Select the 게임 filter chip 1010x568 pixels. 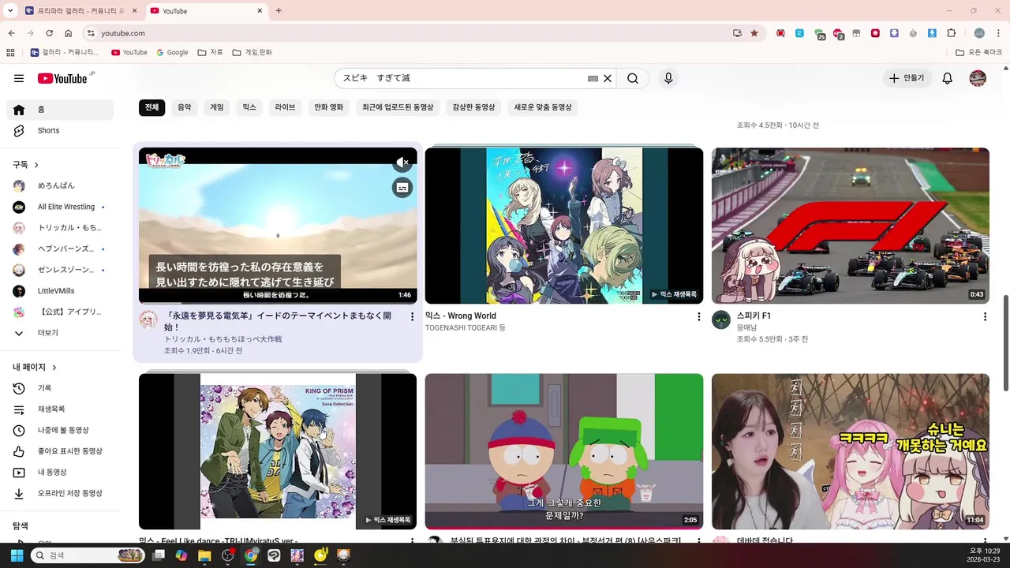tap(217, 107)
